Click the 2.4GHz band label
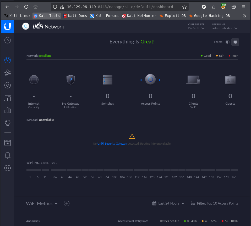 45,163
